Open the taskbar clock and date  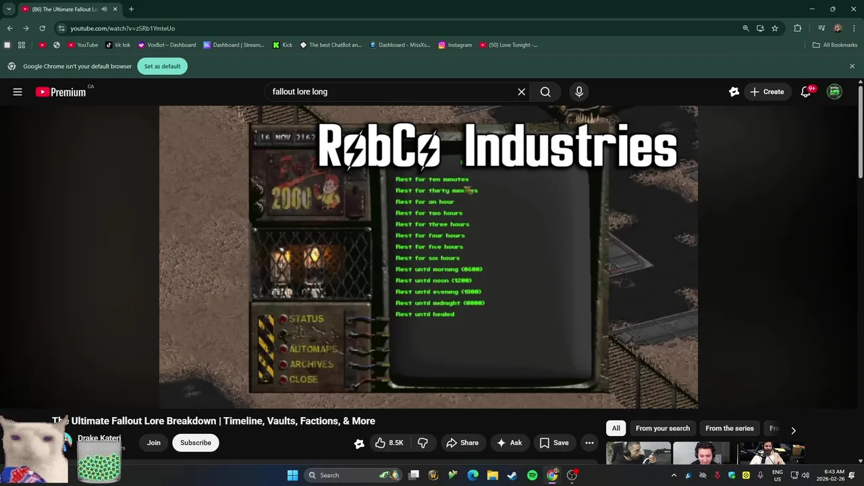click(830, 475)
